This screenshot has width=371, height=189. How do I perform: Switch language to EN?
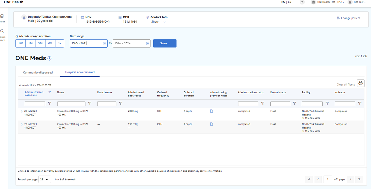click(283, 2)
